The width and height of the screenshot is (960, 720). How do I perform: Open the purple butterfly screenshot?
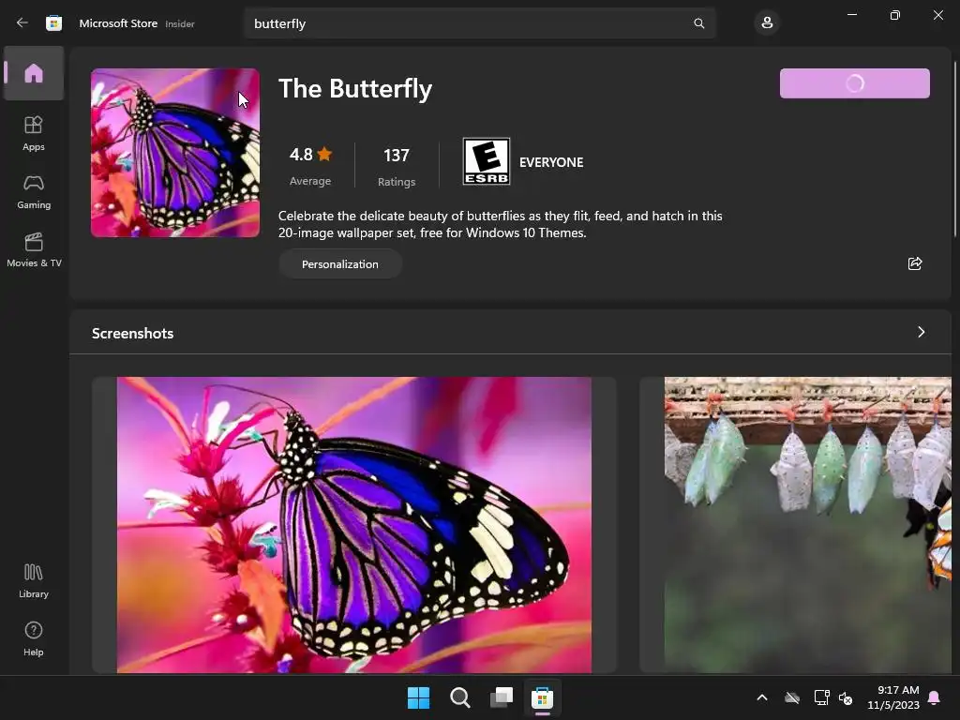(353, 525)
